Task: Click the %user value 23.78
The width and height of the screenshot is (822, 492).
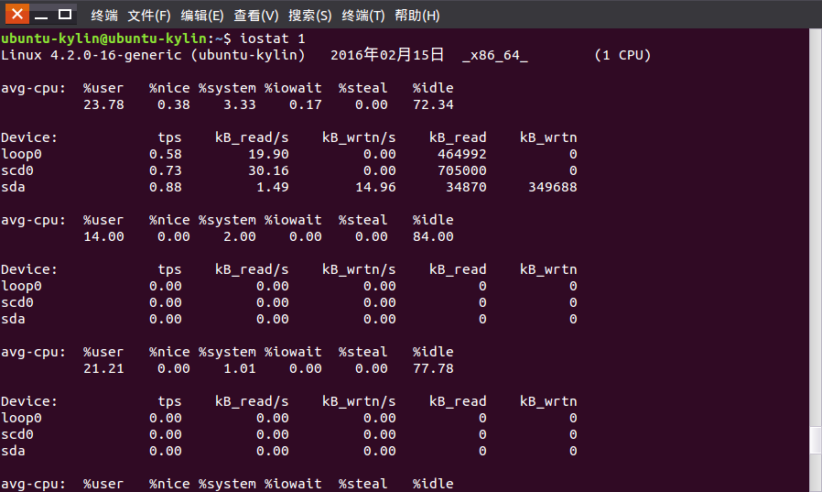Action: click(x=103, y=104)
